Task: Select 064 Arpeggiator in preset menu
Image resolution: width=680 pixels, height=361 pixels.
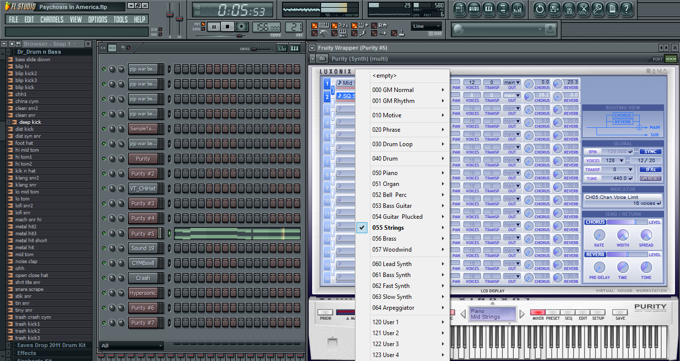Action: point(409,308)
